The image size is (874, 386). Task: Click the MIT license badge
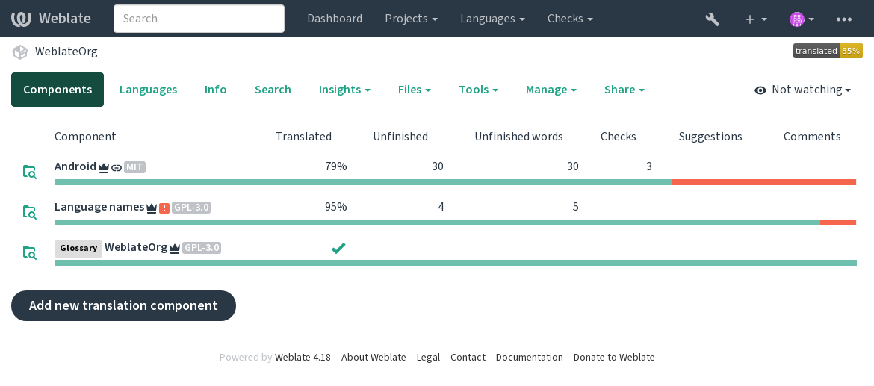135,167
